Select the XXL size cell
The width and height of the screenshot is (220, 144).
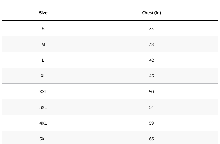43,92
